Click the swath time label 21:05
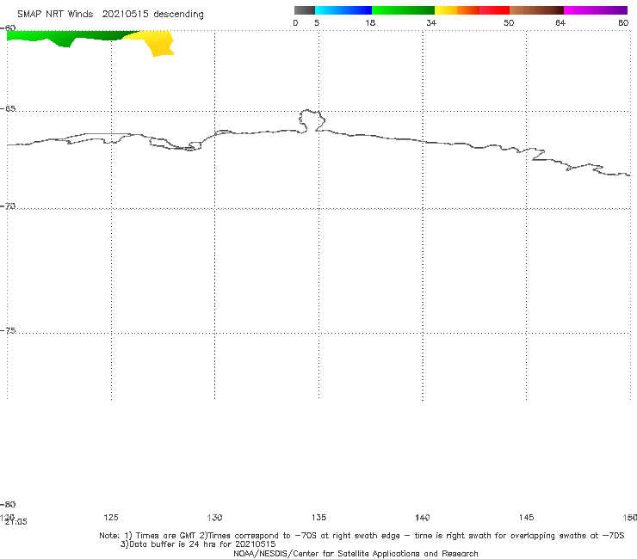637x559 pixels. (15, 522)
